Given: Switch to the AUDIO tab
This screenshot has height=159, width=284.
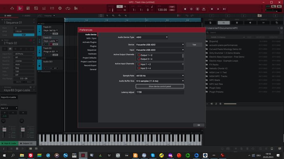Looking at the screenshot, I should (26, 16).
